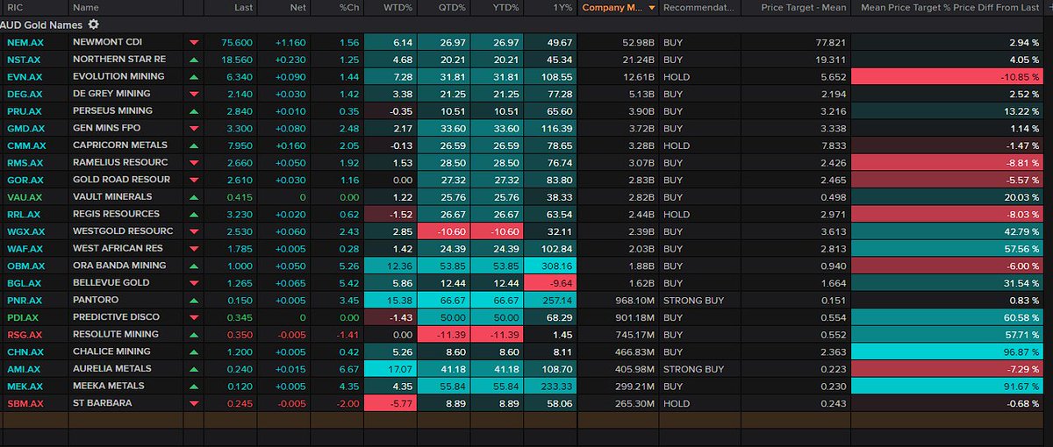Click trend arrow for Chalice Mining
The height and width of the screenshot is (447, 1053).
pyautogui.click(x=194, y=351)
